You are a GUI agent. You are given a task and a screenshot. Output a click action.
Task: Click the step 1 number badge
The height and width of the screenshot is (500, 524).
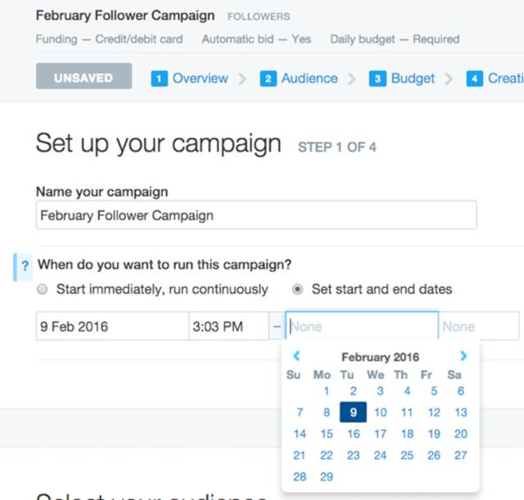pos(160,79)
